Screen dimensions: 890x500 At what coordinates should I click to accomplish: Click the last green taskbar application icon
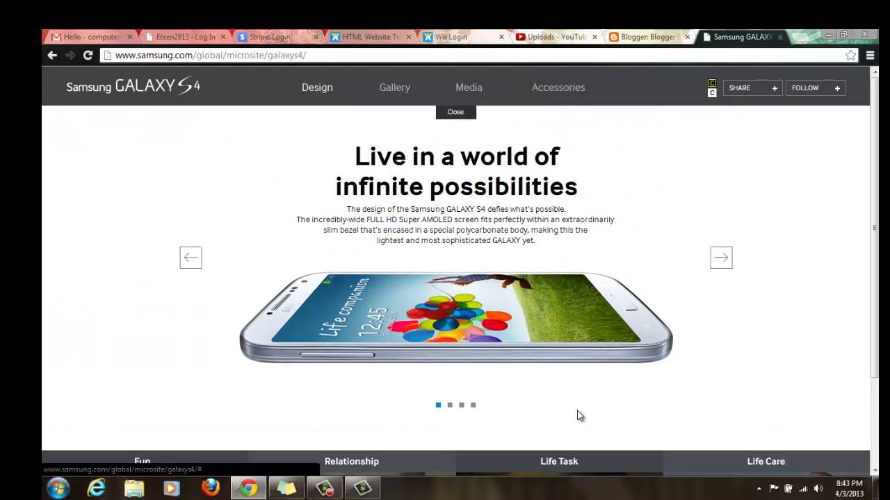tap(363, 488)
